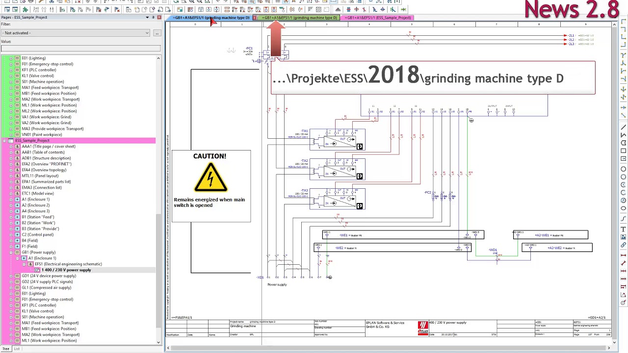Collapse EFS1 (Electrical engineering schematic) node
628x353 pixels.
click(x=24, y=264)
